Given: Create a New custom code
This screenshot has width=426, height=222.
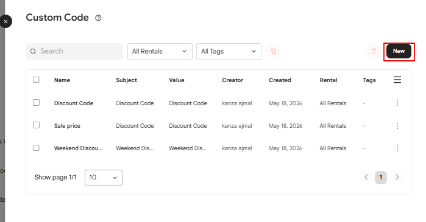Looking at the screenshot, I should (399, 51).
